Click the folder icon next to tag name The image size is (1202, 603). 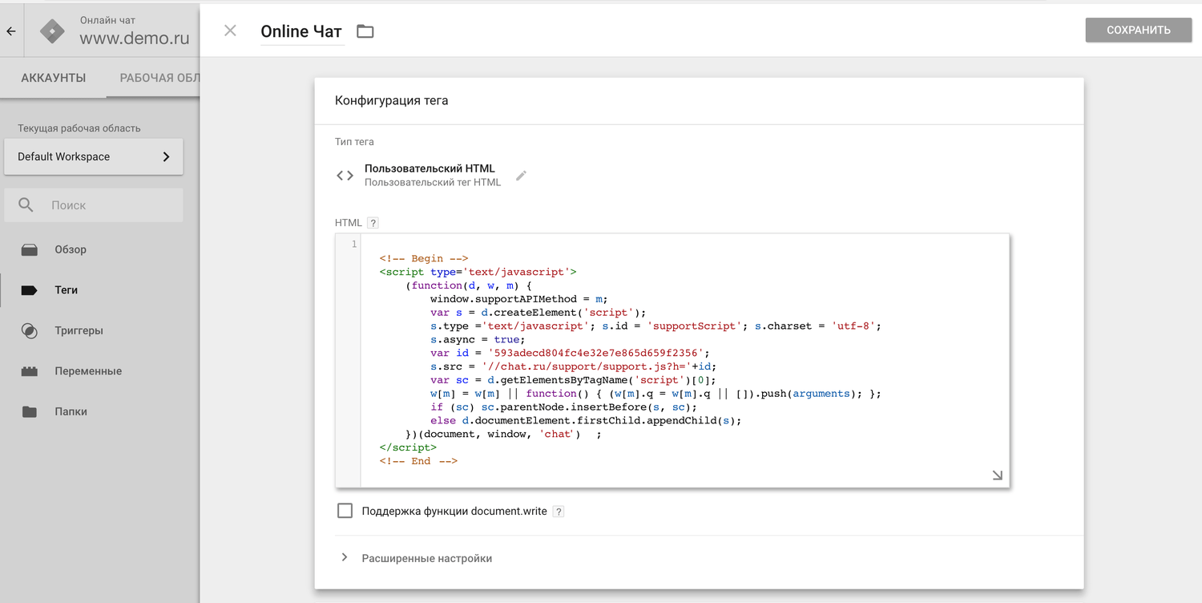click(x=365, y=31)
